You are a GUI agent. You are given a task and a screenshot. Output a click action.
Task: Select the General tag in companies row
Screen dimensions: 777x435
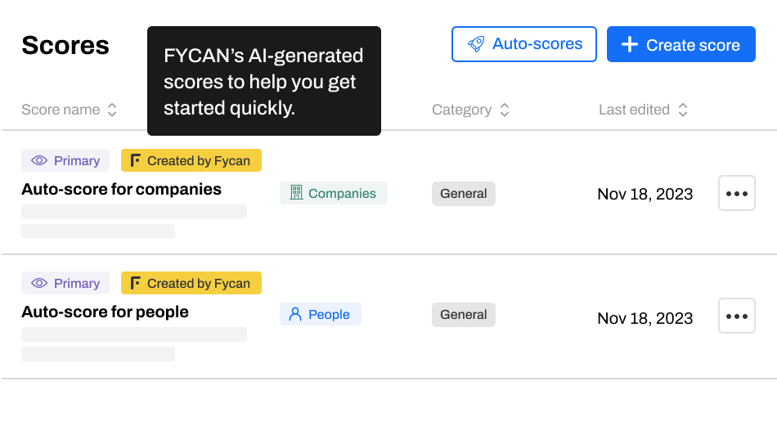click(463, 193)
